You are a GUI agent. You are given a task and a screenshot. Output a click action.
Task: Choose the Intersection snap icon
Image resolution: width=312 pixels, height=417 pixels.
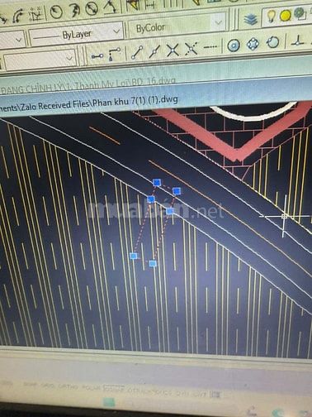pos(173,50)
